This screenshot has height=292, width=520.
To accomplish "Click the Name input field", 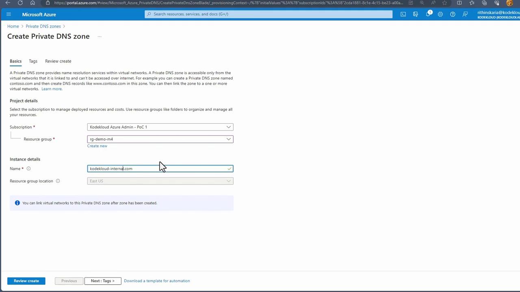I will (x=160, y=169).
